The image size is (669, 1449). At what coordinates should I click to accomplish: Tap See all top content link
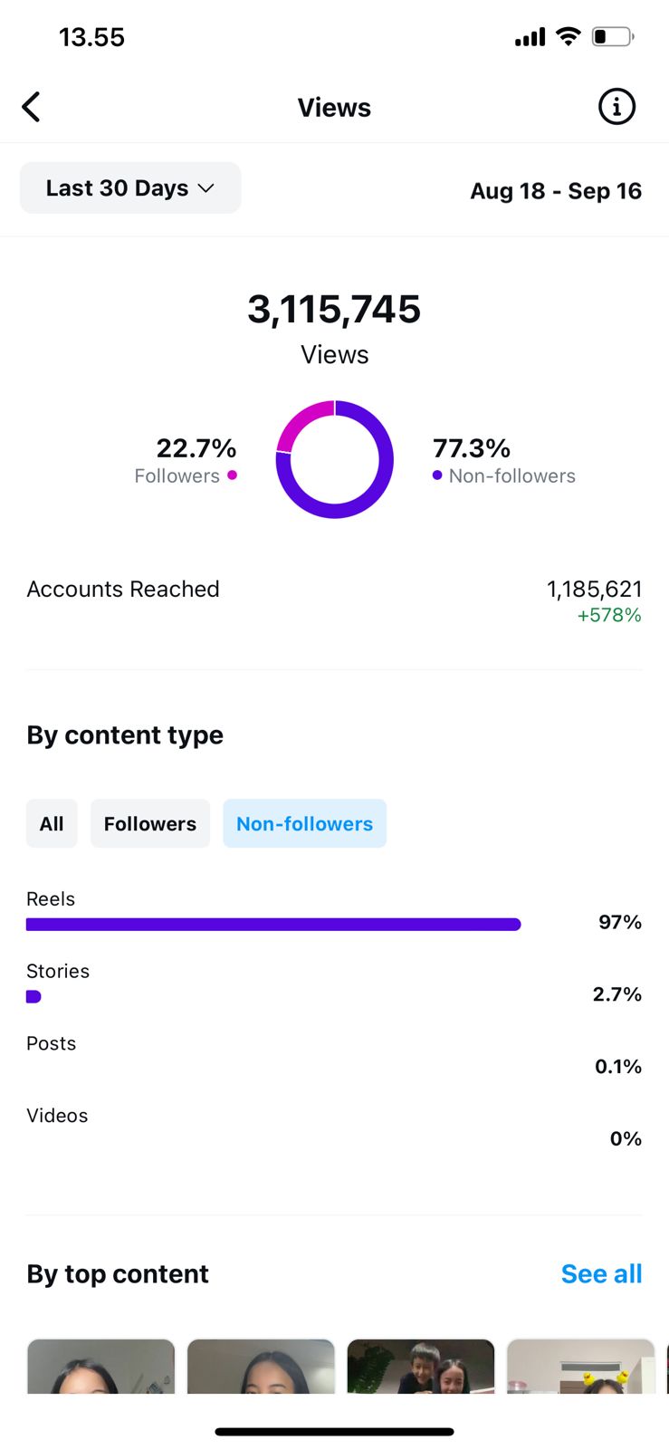click(x=601, y=1273)
